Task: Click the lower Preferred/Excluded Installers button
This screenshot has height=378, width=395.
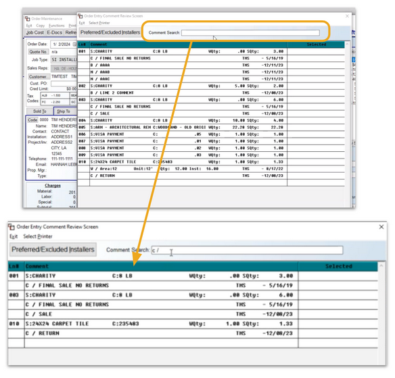Action: 53,250
